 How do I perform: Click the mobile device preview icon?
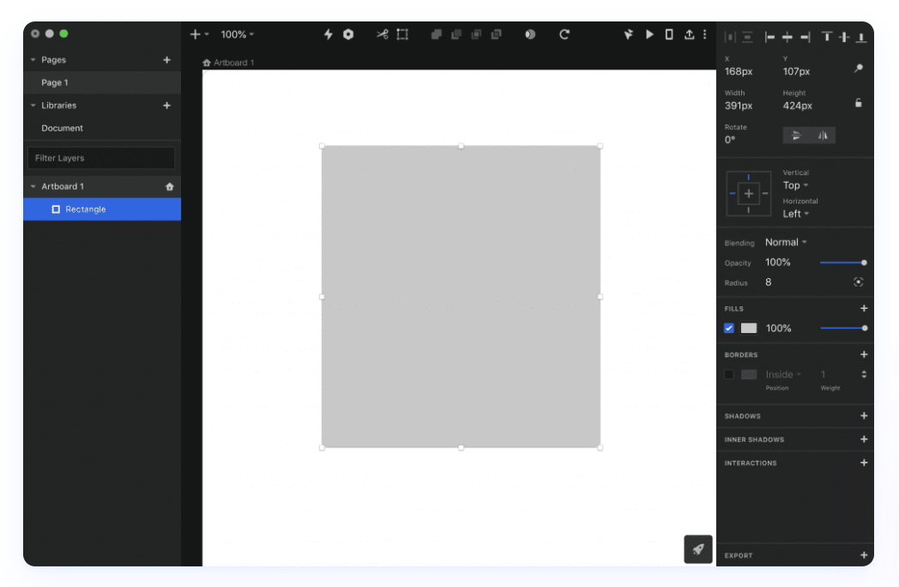tap(669, 34)
